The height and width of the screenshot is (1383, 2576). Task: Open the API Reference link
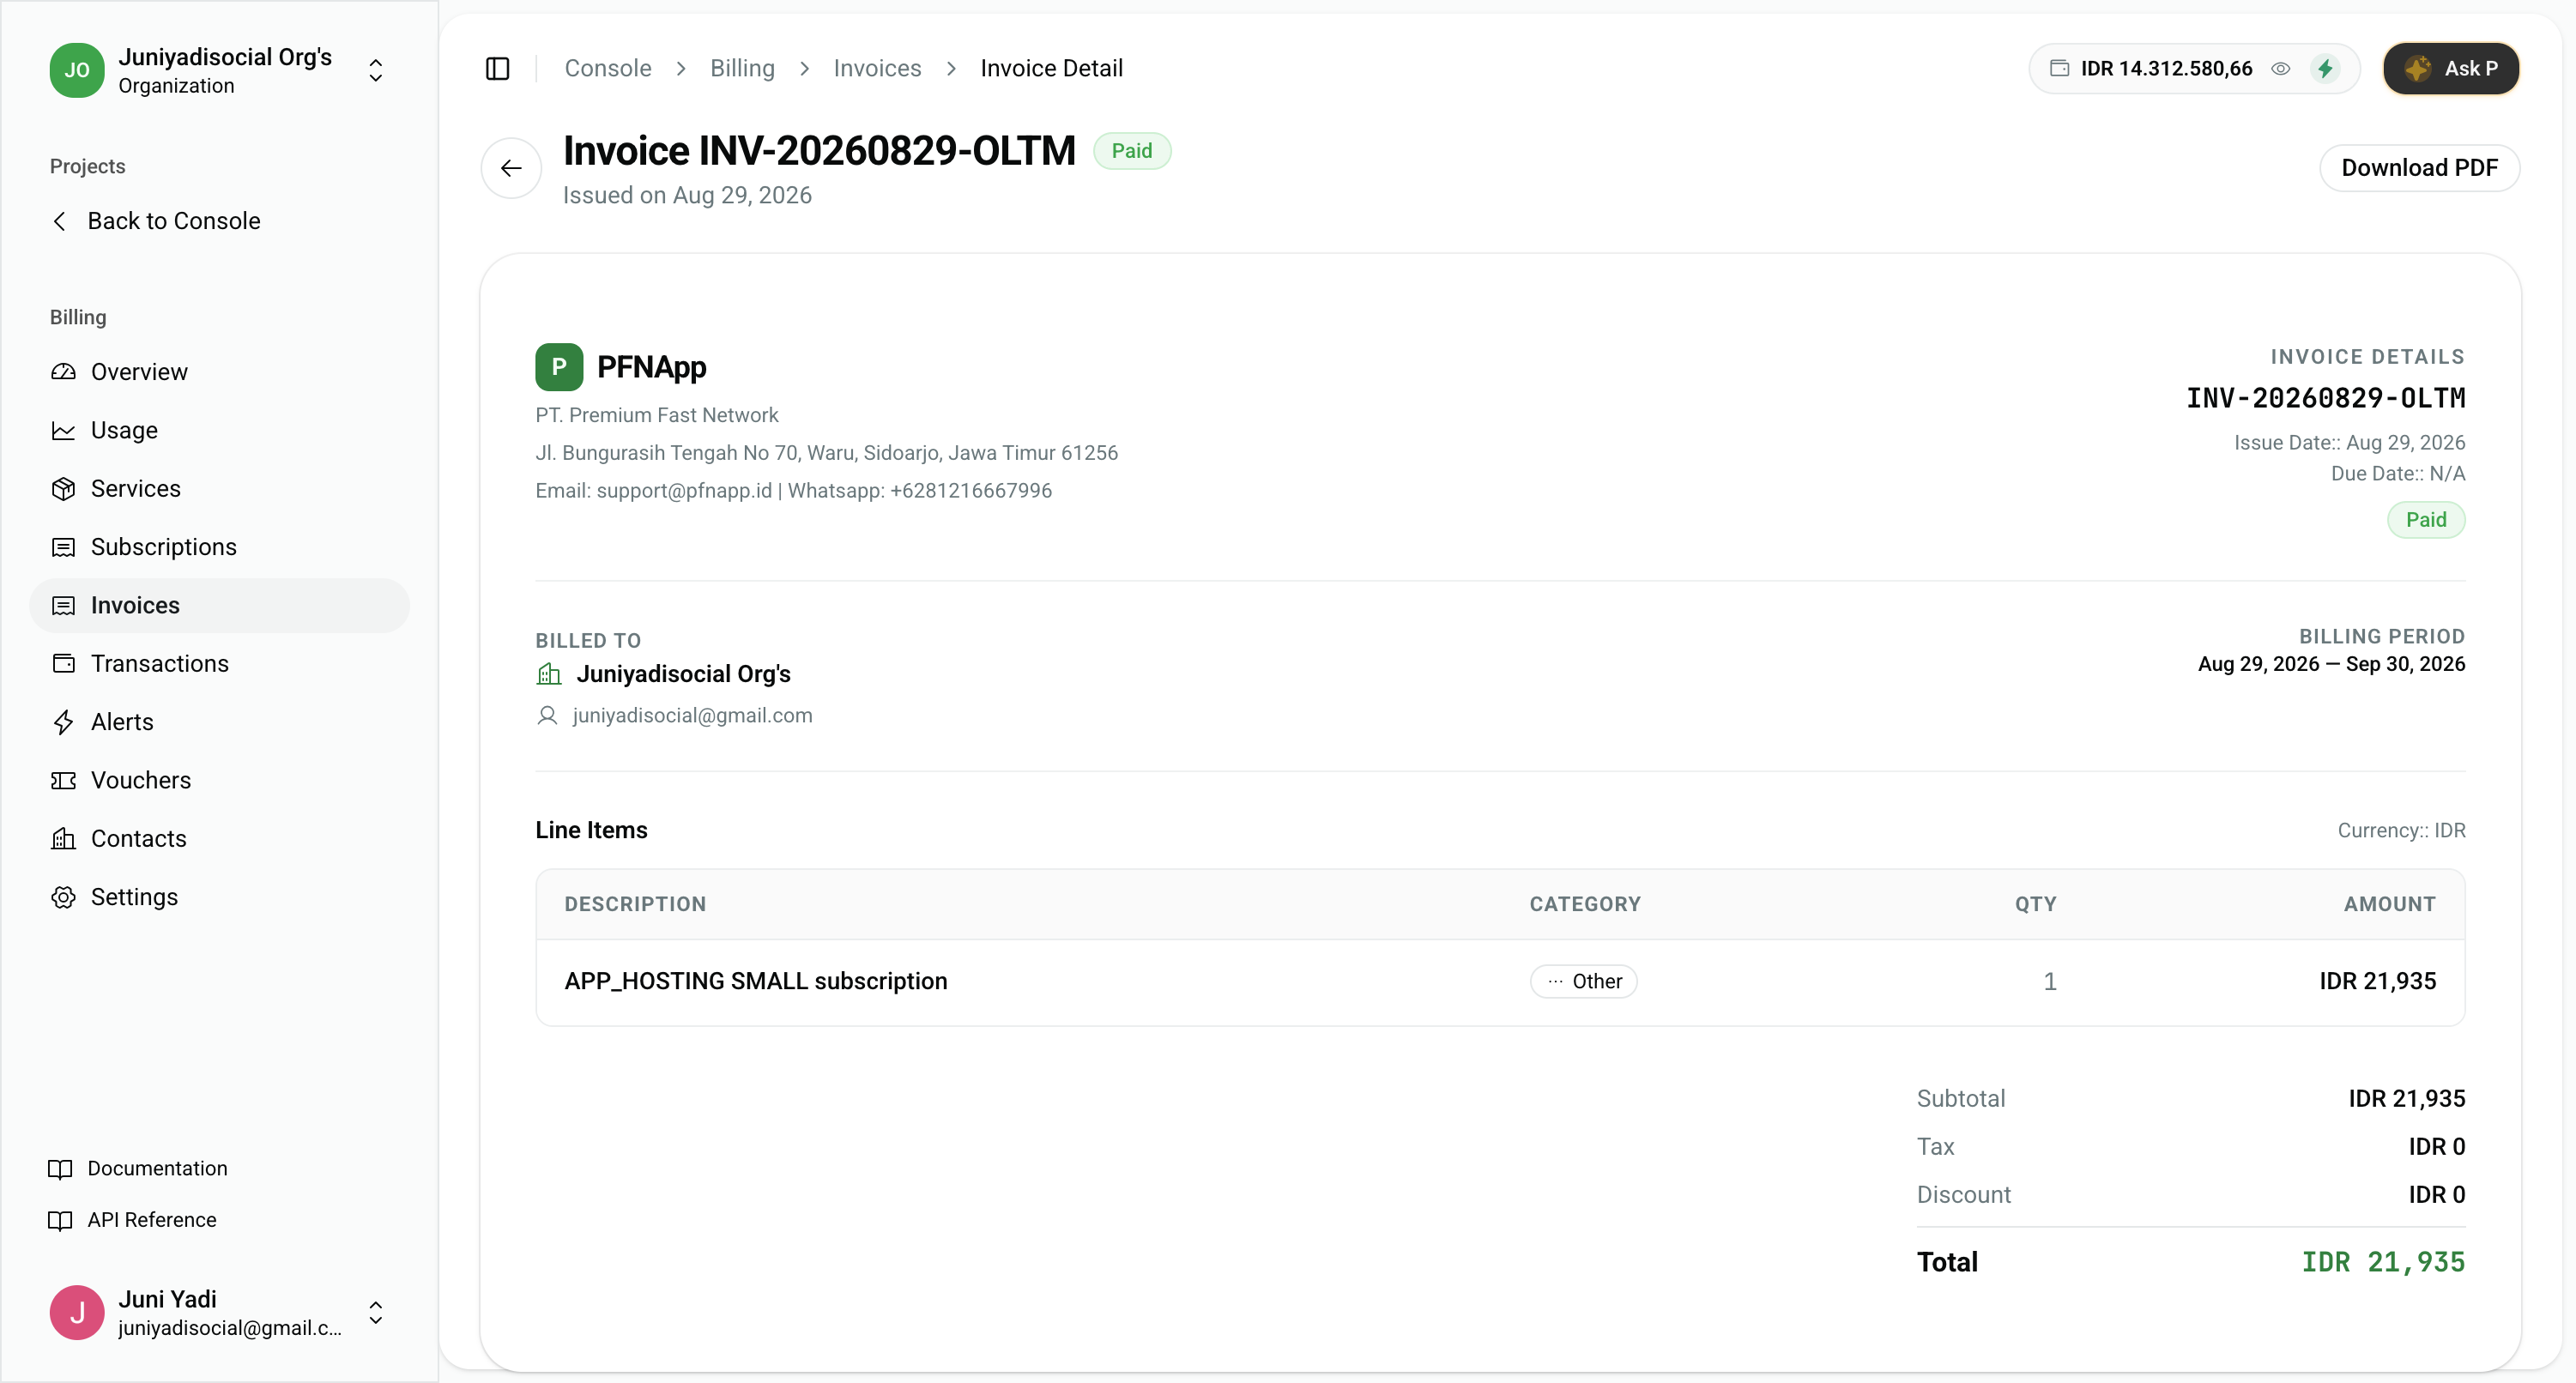(152, 1220)
